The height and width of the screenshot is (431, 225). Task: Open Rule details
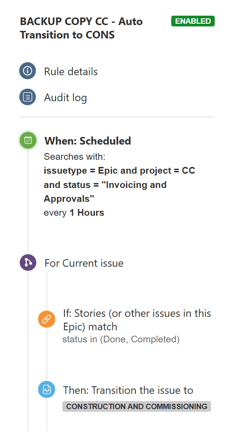pos(71,72)
